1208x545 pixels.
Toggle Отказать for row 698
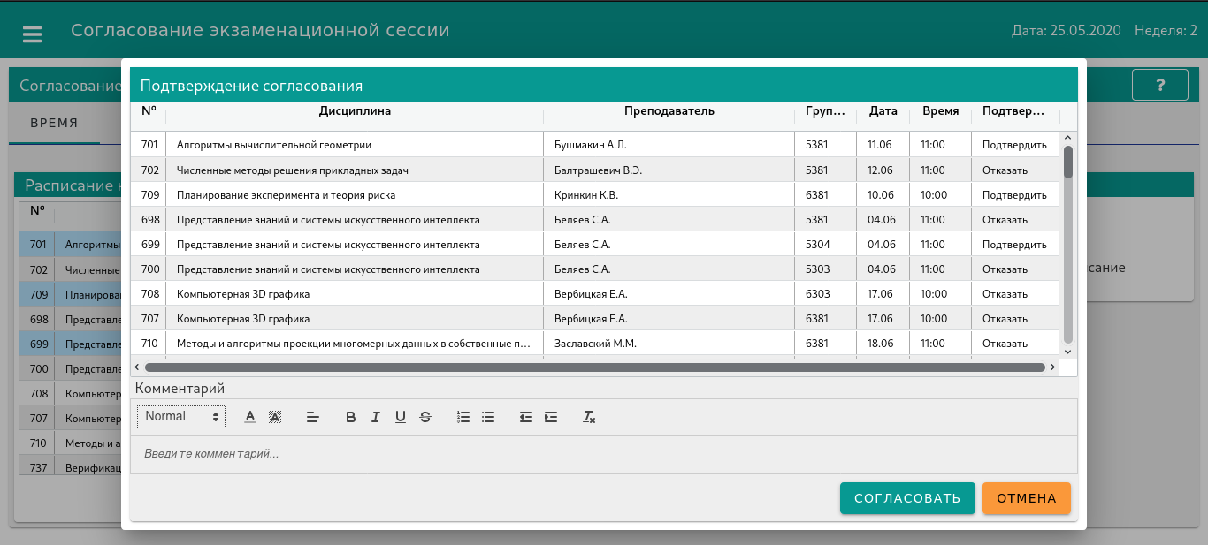1014,219
